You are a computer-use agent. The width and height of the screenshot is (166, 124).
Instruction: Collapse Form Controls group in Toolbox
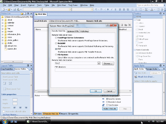pyautogui.click(x=135, y=50)
